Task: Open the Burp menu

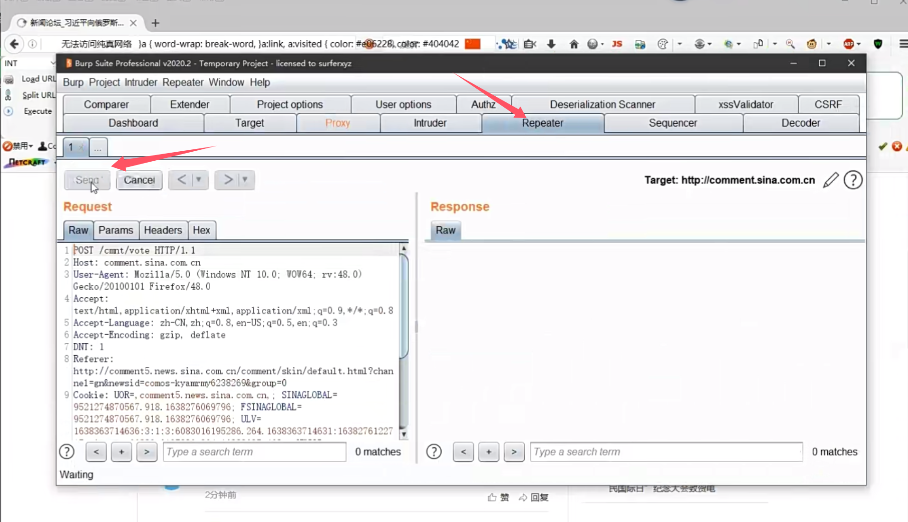Action: [73, 82]
